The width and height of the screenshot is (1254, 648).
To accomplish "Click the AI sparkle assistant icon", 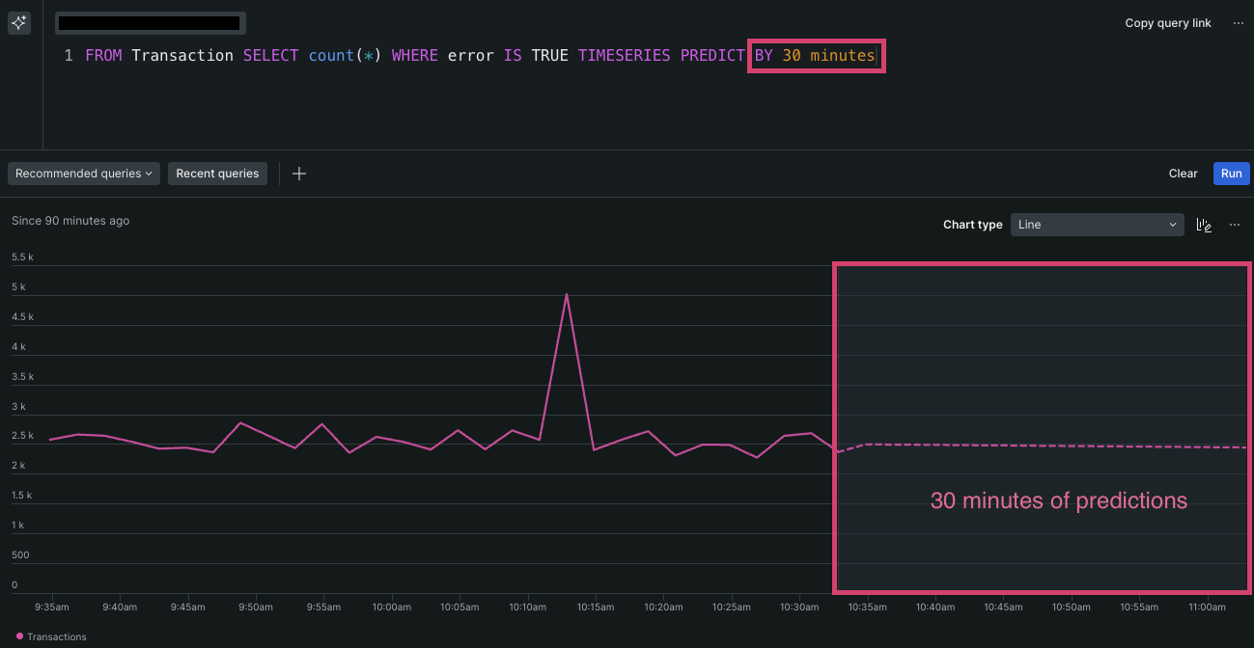I will 19,23.
